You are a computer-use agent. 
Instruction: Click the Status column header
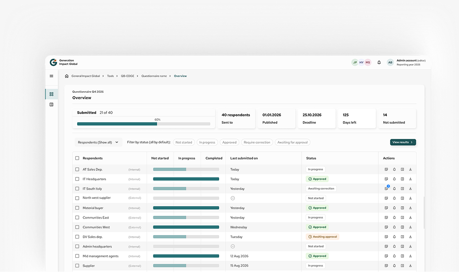[311, 159]
